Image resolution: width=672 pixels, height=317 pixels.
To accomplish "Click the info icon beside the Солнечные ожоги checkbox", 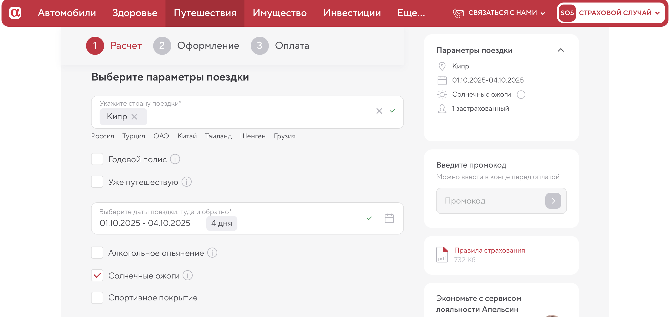I will 188,275.
